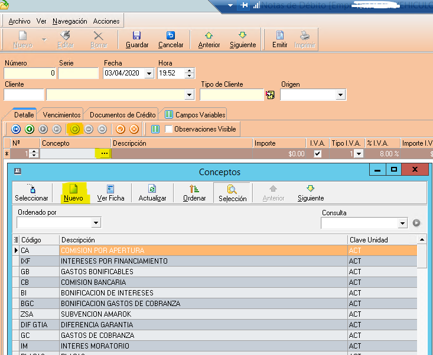Screen dimensions: 433x355
Task: Click the Consulta run play icon
Action: (416, 223)
